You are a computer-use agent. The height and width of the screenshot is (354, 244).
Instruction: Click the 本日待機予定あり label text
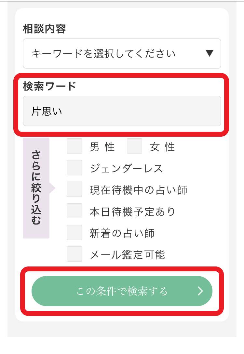(133, 211)
